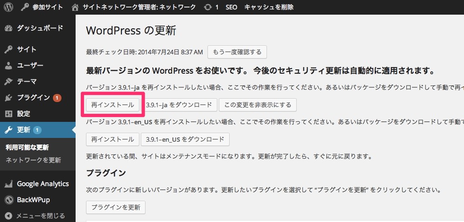Click the circular update arrows icon

[x=208, y=7]
